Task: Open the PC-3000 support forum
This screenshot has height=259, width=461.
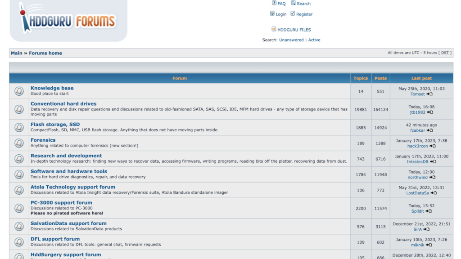Action: click(x=62, y=202)
